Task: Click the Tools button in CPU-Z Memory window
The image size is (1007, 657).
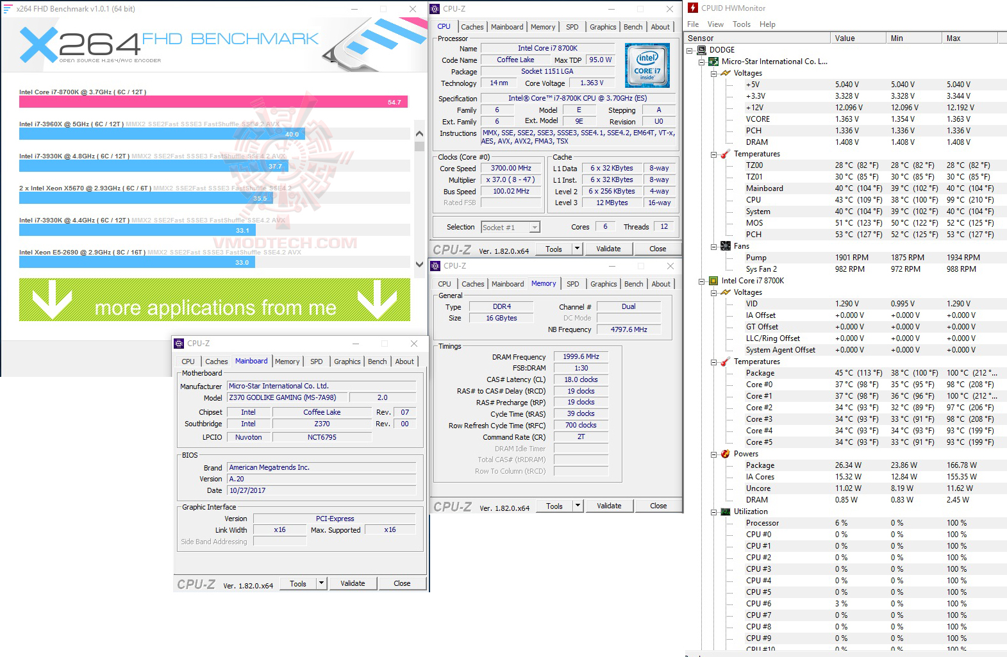Action: pos(554,506)
